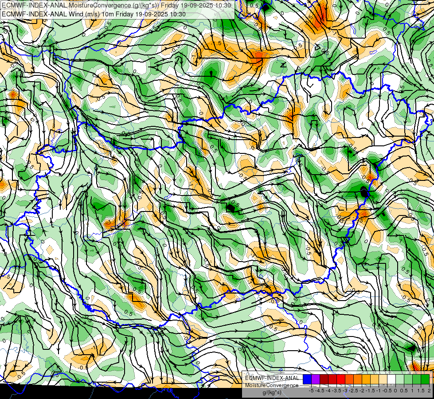Image resolution: width=434 pixels, height=399 pixels.
Task: Click the -5 value on the legend scale
Action: click(x=311, y=391)
